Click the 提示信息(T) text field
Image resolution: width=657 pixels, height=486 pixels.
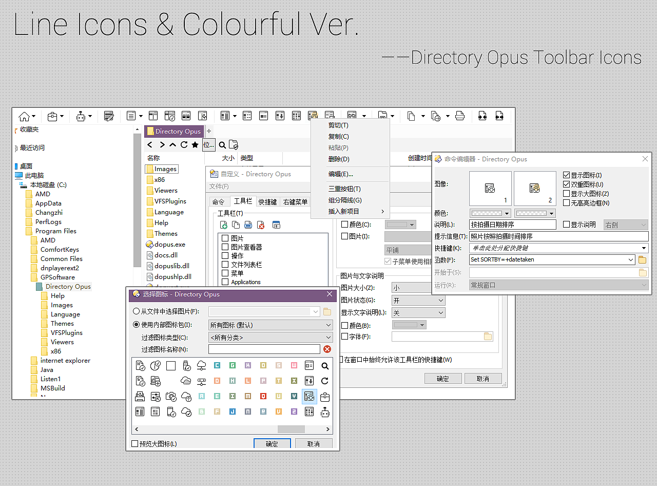point(559,236)
